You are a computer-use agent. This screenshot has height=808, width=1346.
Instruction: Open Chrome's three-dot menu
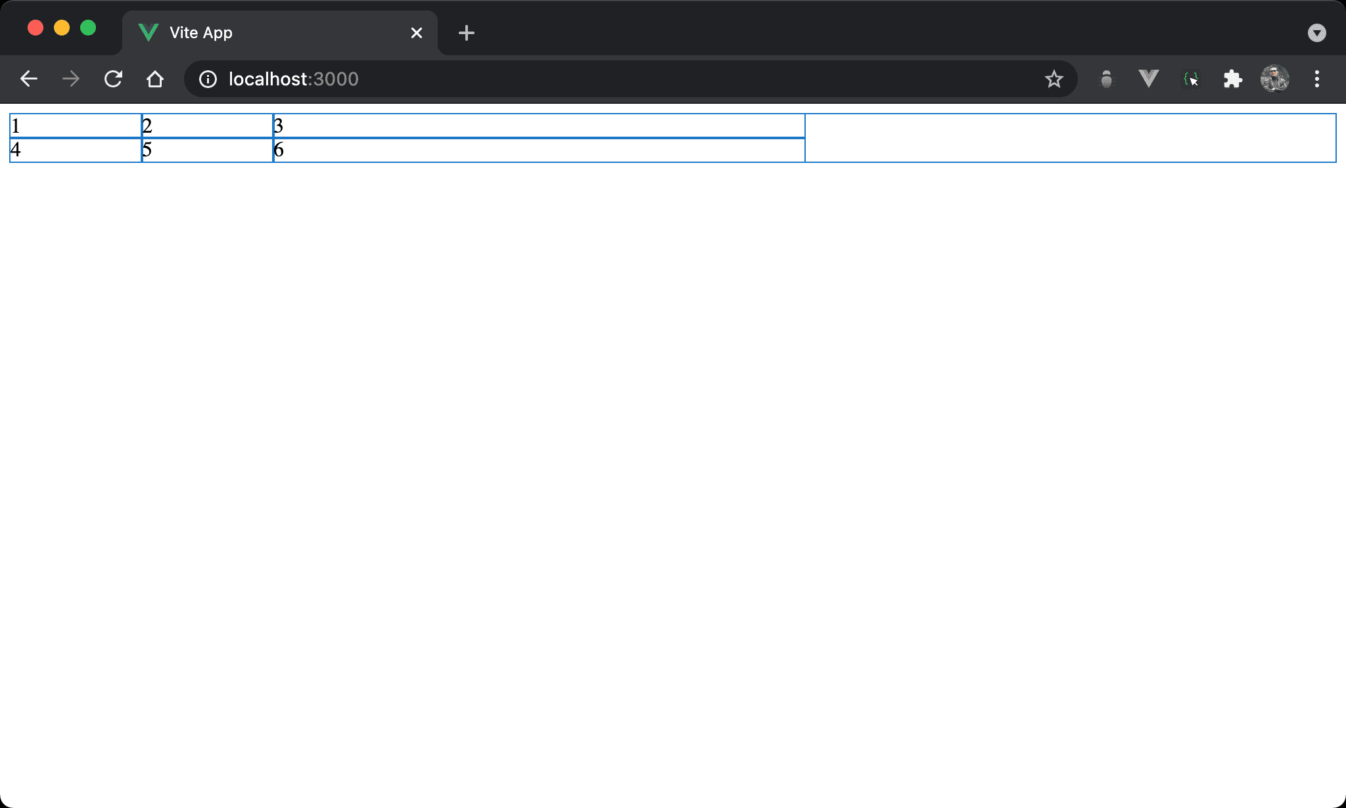tap(1316, 79)
